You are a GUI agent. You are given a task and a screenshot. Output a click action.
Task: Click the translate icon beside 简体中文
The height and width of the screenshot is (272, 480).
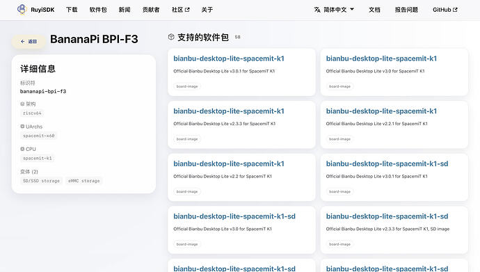(317, 10)
